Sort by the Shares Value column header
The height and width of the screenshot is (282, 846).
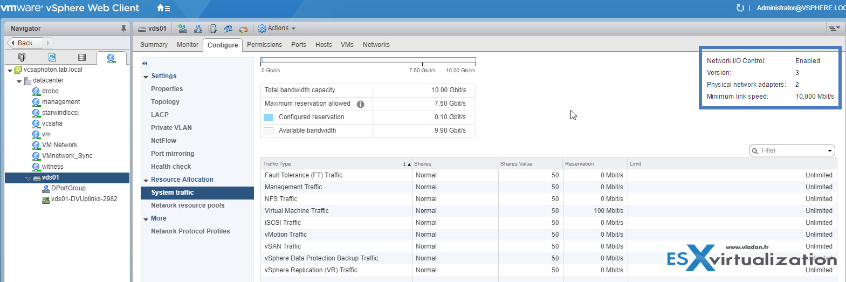(x=531, y=164)
